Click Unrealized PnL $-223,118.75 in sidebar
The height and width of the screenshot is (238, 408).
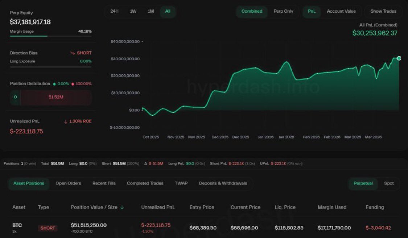click(x=26, y=131)
